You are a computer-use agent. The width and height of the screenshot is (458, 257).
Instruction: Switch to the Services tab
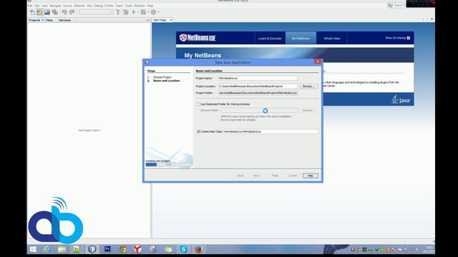[x=65, y=20]
